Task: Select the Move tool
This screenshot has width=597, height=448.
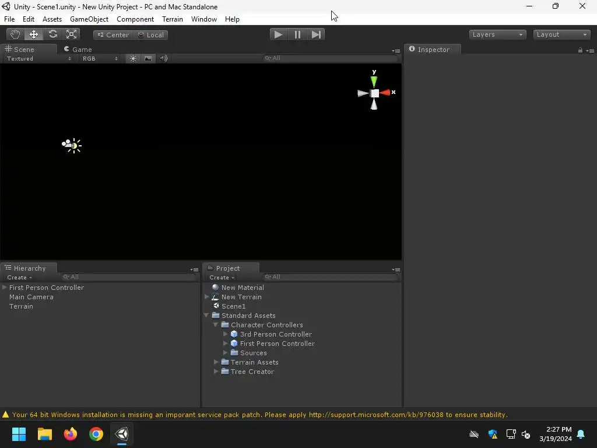Action: point(34,34)
